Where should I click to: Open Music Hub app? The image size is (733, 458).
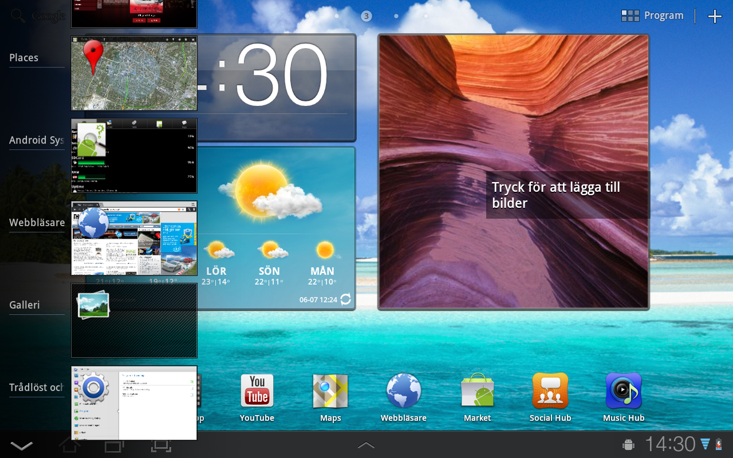[624, 392]
